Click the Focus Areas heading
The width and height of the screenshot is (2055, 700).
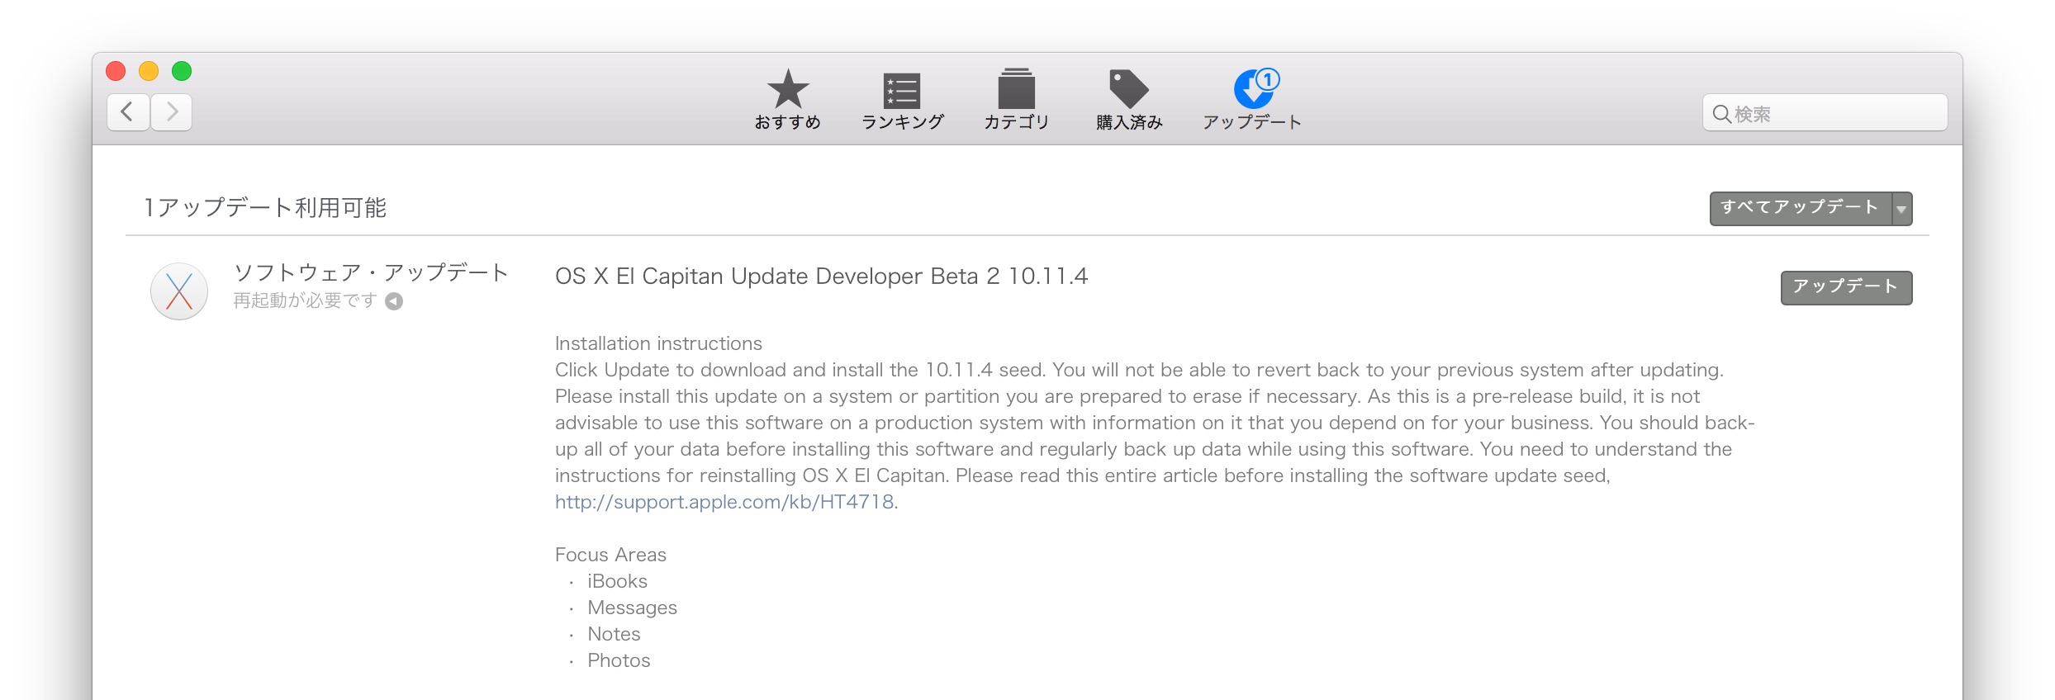[x=610, y=555]
